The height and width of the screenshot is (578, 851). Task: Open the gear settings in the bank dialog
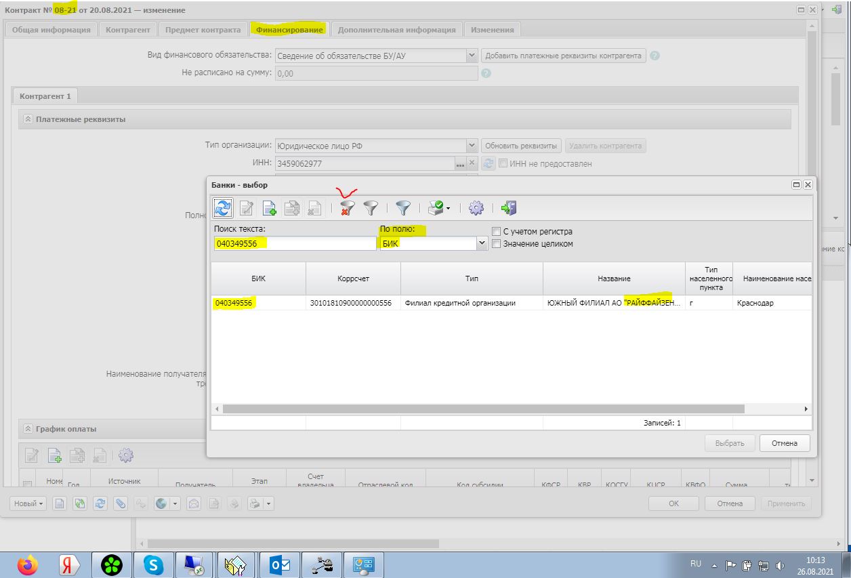click(x=476, y=208)
